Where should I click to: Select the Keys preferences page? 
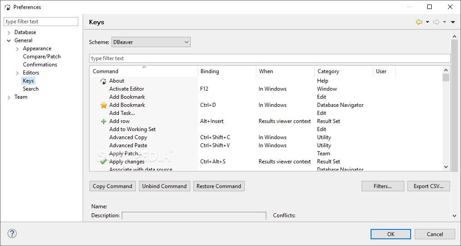tap(28, 81)
